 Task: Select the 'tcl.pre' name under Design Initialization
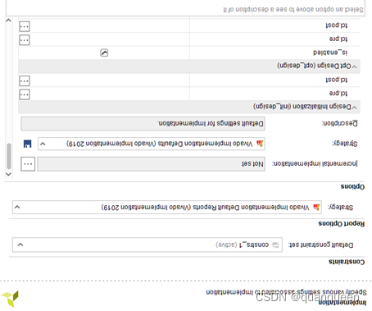click(338, 94)
